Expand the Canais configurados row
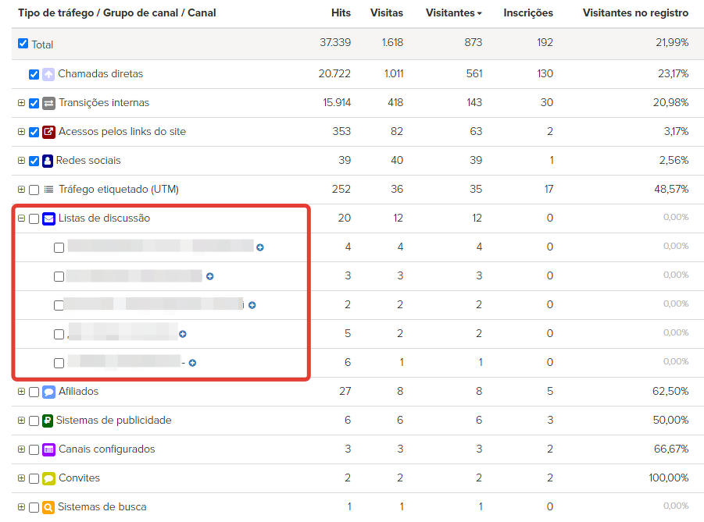The height and width of the screenshot is (522, 704). pos(21,449)
